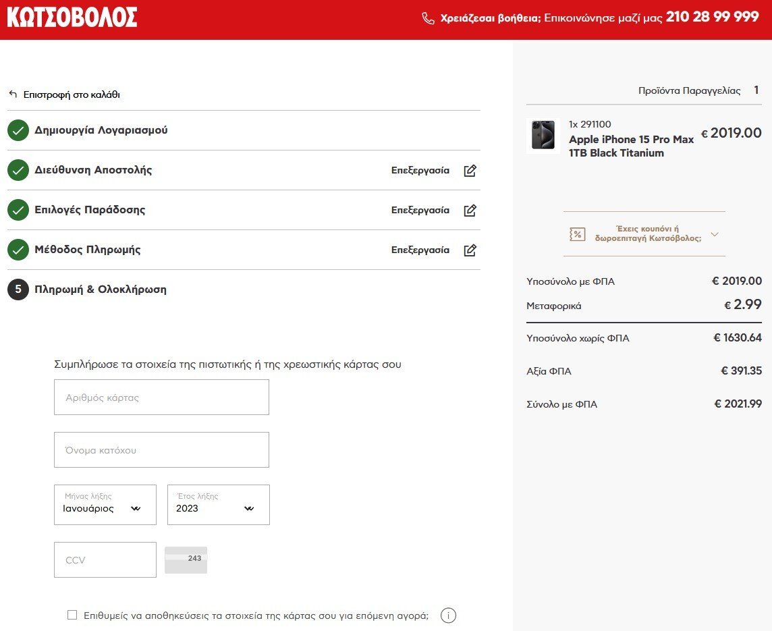Click the coupon percent icon
The image size is (772, 631).
(577, 234)
